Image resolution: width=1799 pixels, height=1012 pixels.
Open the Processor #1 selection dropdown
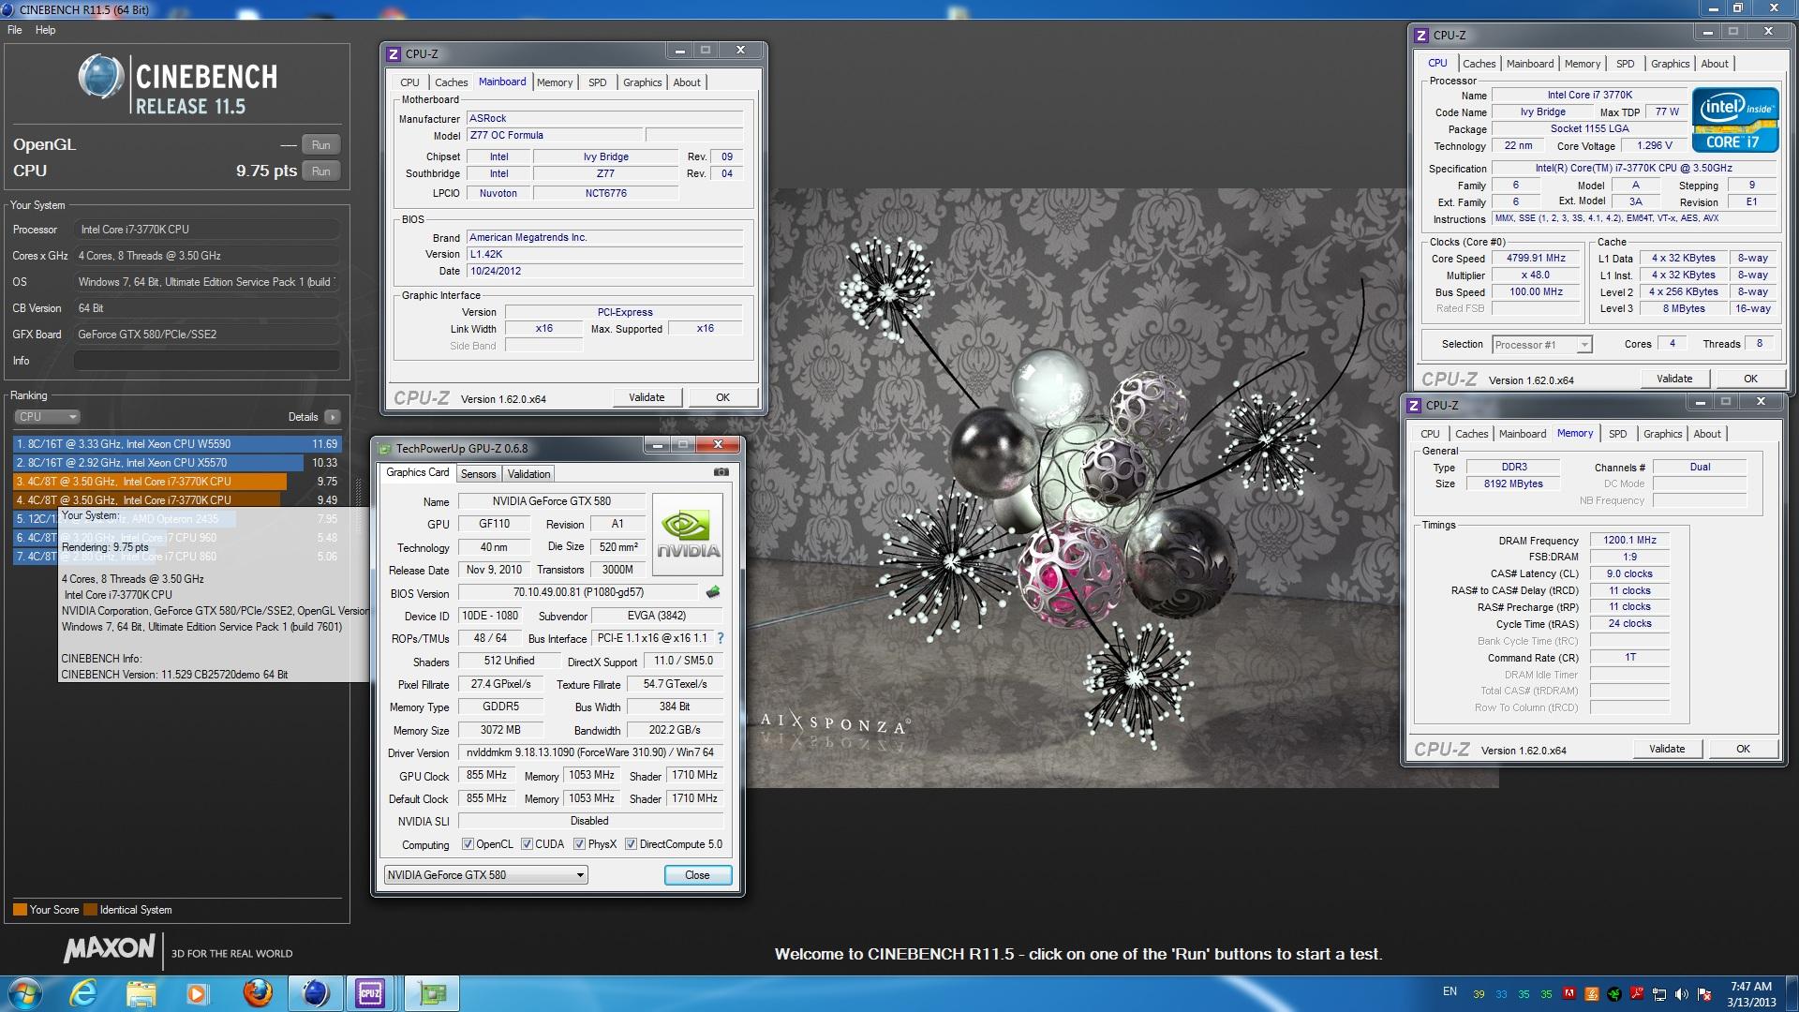tap(1541, 345)
